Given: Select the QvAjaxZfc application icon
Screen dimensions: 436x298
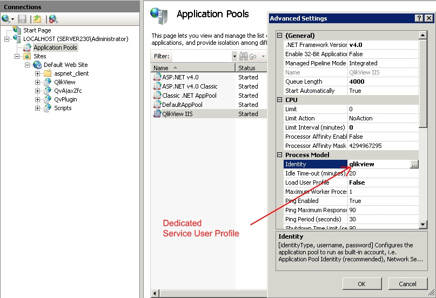Looking at the screenshot, I should click(x=48, y=91).
